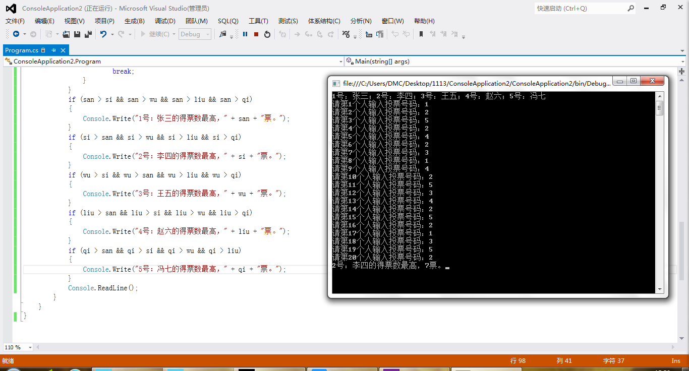Click the Find in Files toolbar icon
Image resolution: width=689 pixels, height=371 pixels.
(223, 34)
